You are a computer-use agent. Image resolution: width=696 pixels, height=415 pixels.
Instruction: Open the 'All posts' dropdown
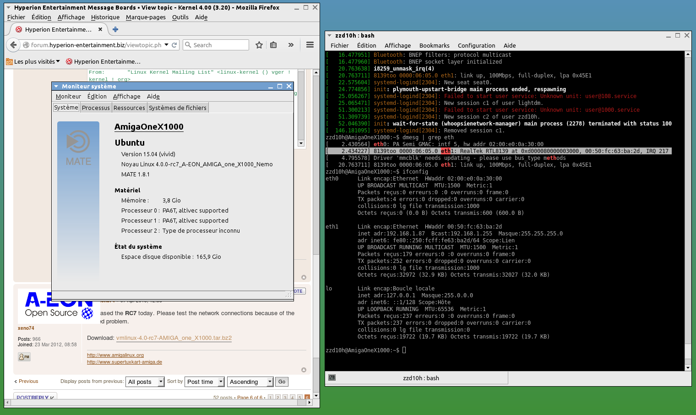(x=145, y=382)
